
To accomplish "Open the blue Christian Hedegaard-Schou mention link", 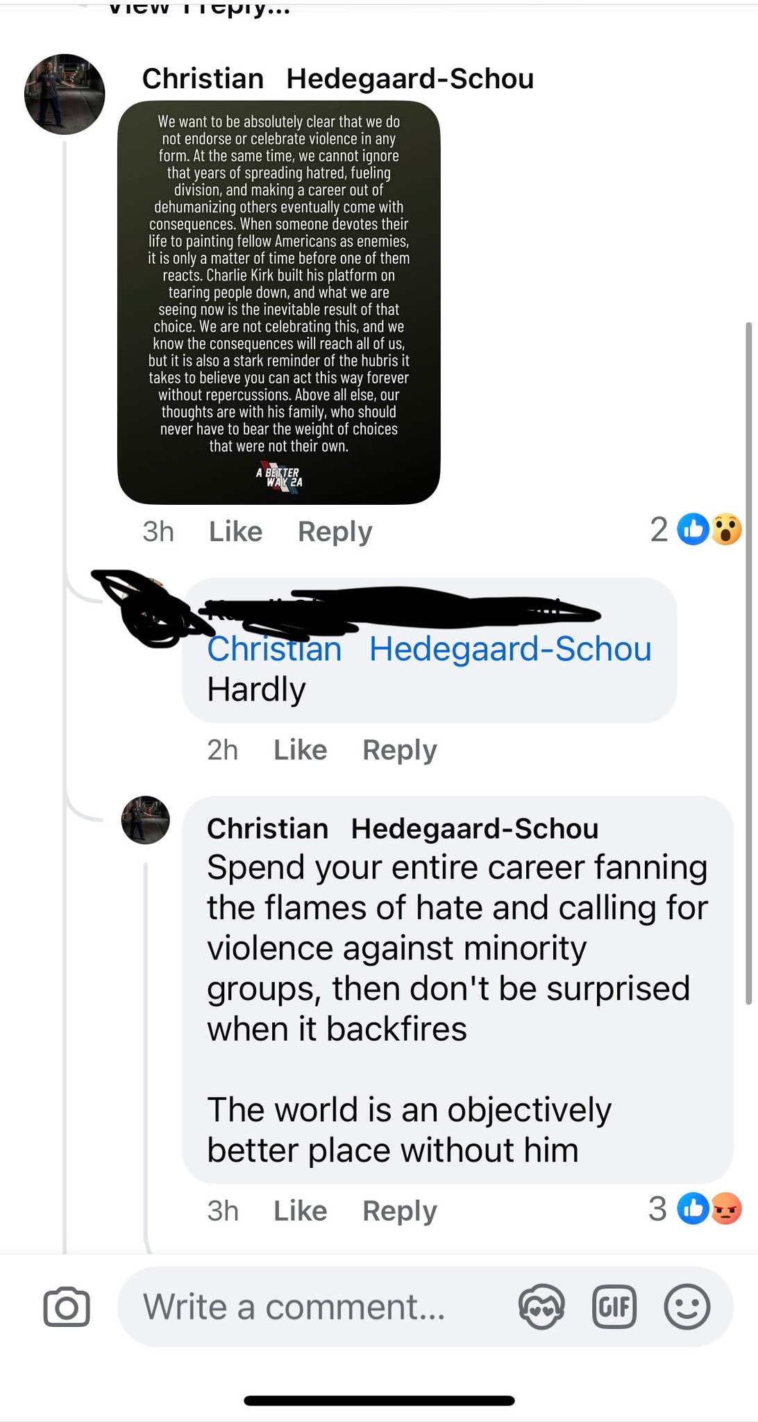I will [429, 649].
